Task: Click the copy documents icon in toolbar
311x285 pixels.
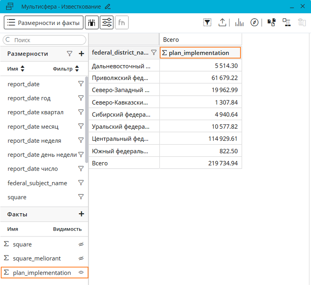Action: (x=272, y=23)
